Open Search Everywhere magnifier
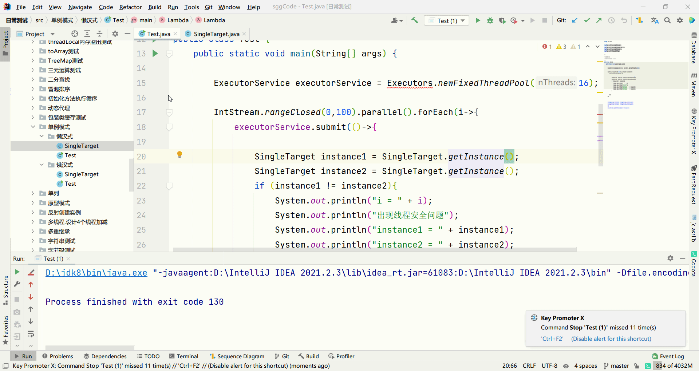 pyautogui.click(x=667, y=20)
